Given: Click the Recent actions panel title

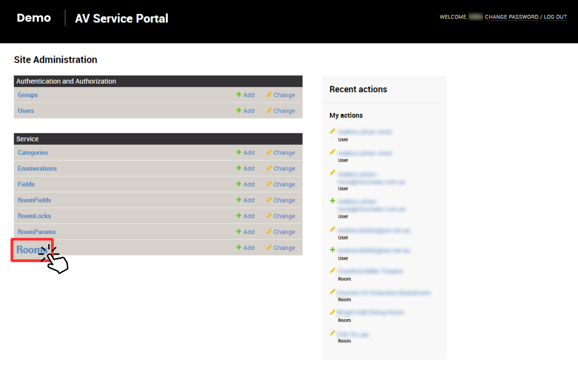Looking at the screenshot, I should click(358, 89).
